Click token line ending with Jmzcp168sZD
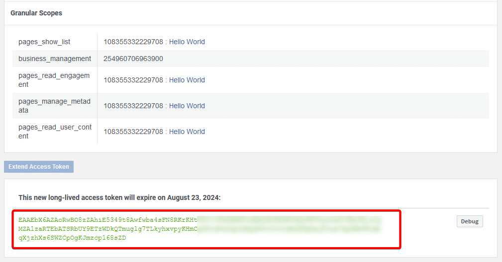This screenshot has width=502, height=262. (72, 238)
